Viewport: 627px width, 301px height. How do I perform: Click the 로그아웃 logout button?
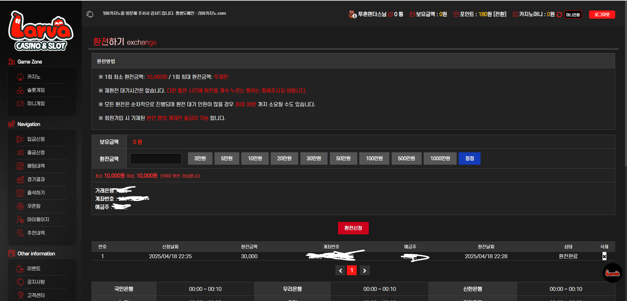tap(602, 15)
